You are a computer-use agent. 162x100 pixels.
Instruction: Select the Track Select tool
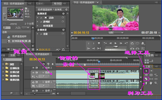[151, 71]
